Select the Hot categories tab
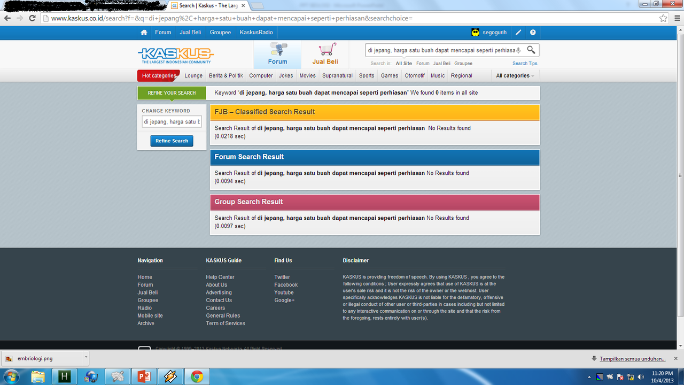 (x=159, y=75)
